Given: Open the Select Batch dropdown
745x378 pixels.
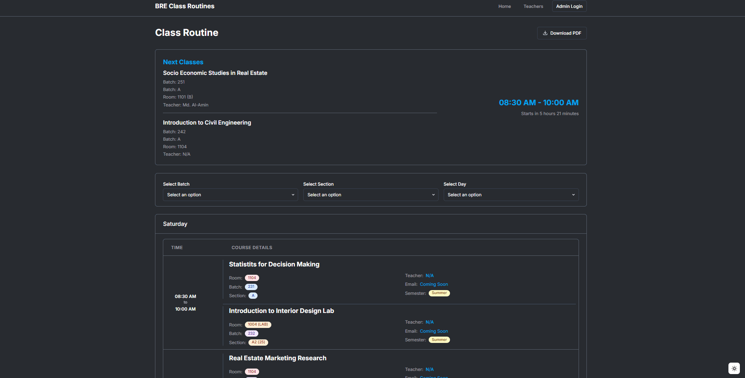Looking at the screenshot, I should (230, 195).
